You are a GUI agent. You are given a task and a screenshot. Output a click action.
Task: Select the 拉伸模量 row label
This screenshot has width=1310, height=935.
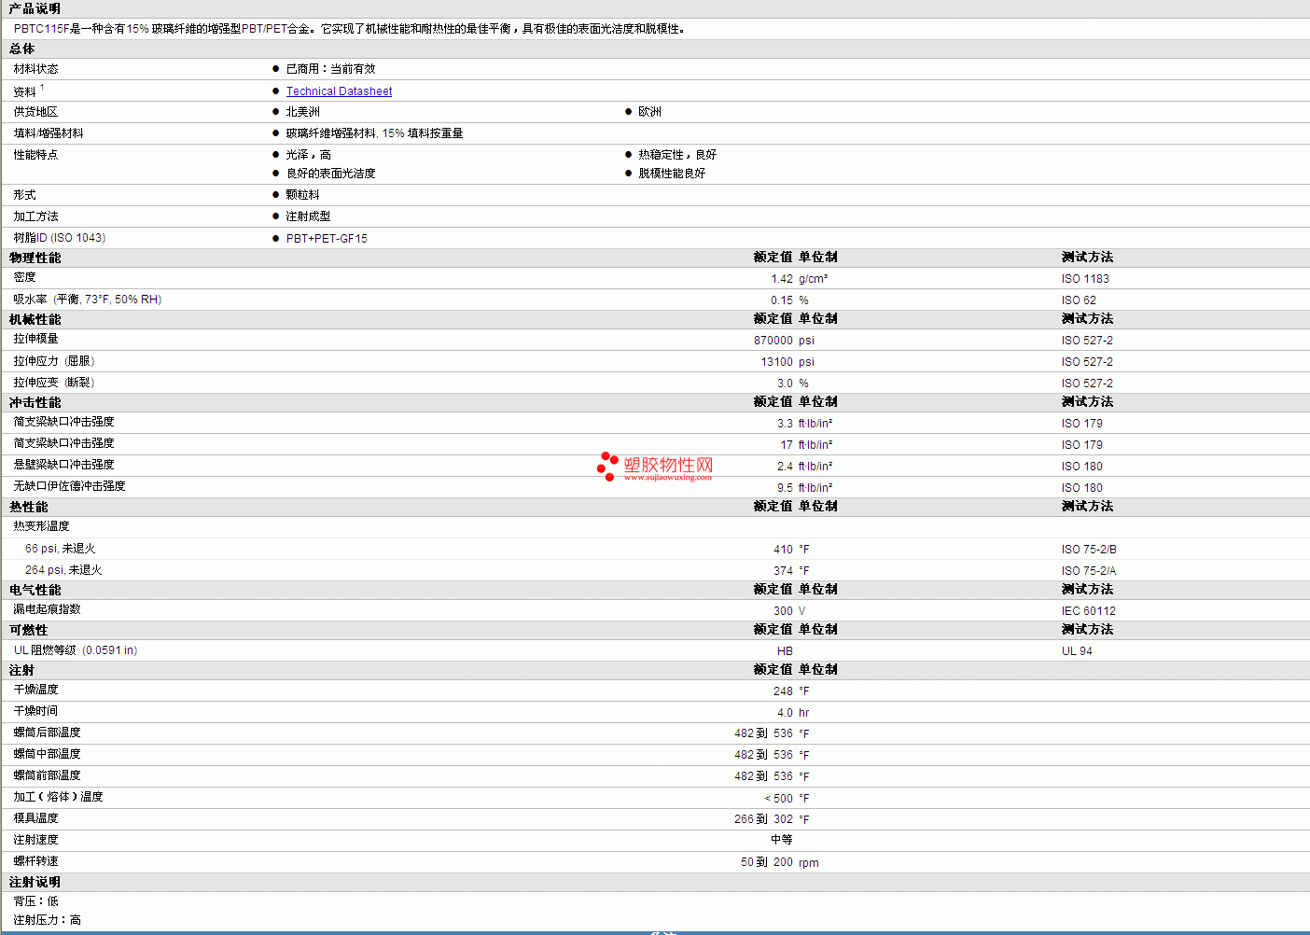[35, 339]
